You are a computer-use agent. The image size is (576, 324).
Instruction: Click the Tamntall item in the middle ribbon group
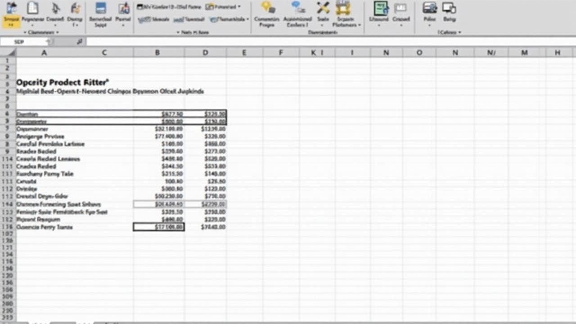[x=189, y=19]
